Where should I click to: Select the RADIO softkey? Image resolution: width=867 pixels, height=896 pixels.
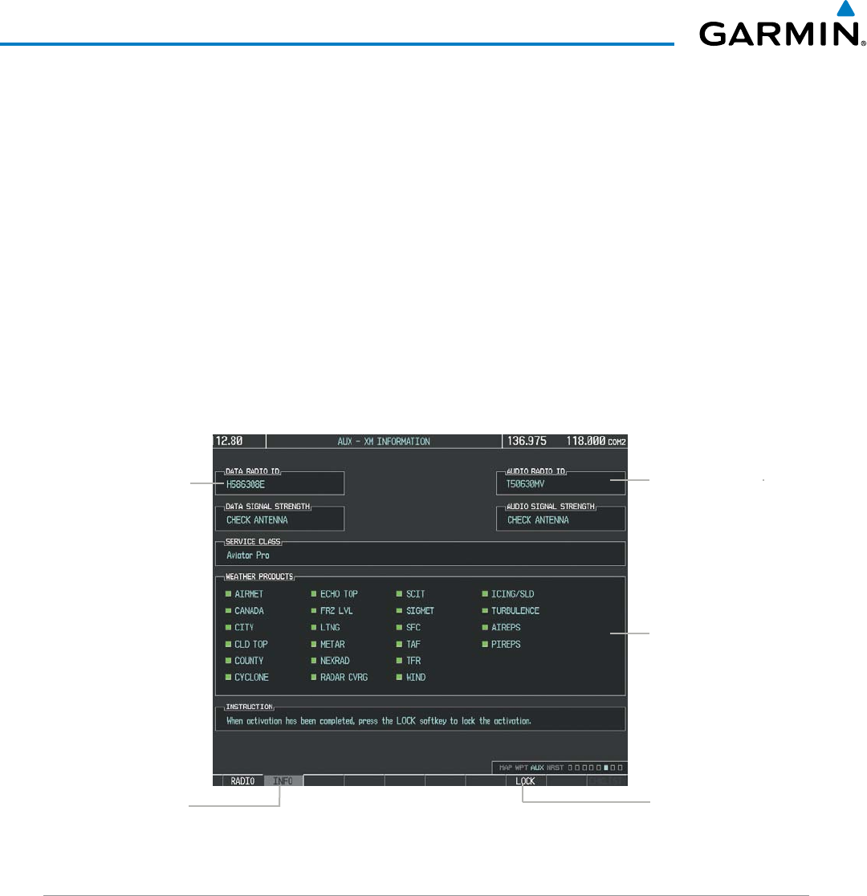[242, 780]
